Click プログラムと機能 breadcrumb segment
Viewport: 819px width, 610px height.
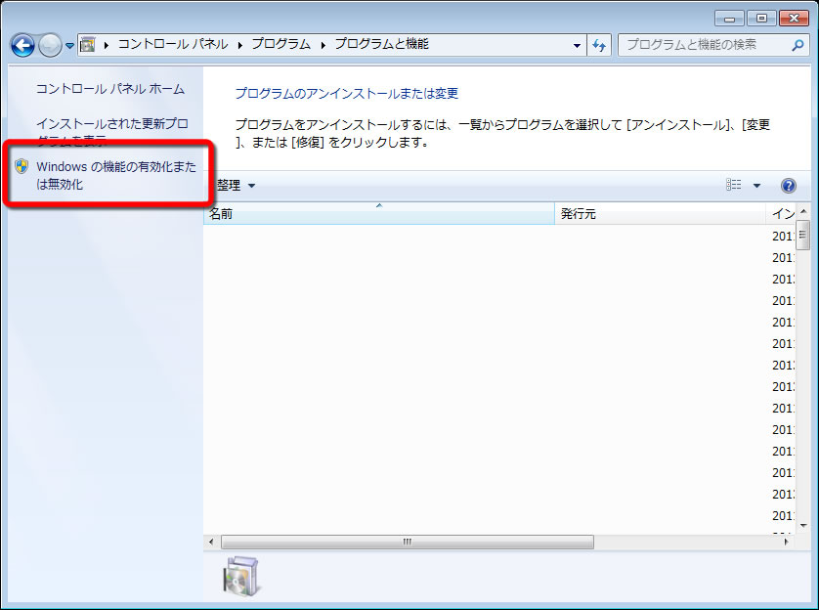pyautogui.click(x=382, y=44)
